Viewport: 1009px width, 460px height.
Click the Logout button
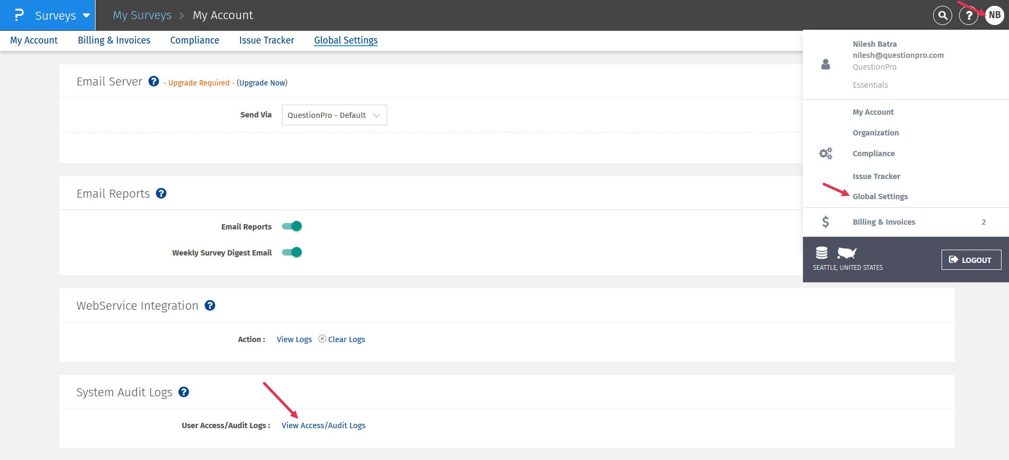pyautogui.click(x=971, y=260)
